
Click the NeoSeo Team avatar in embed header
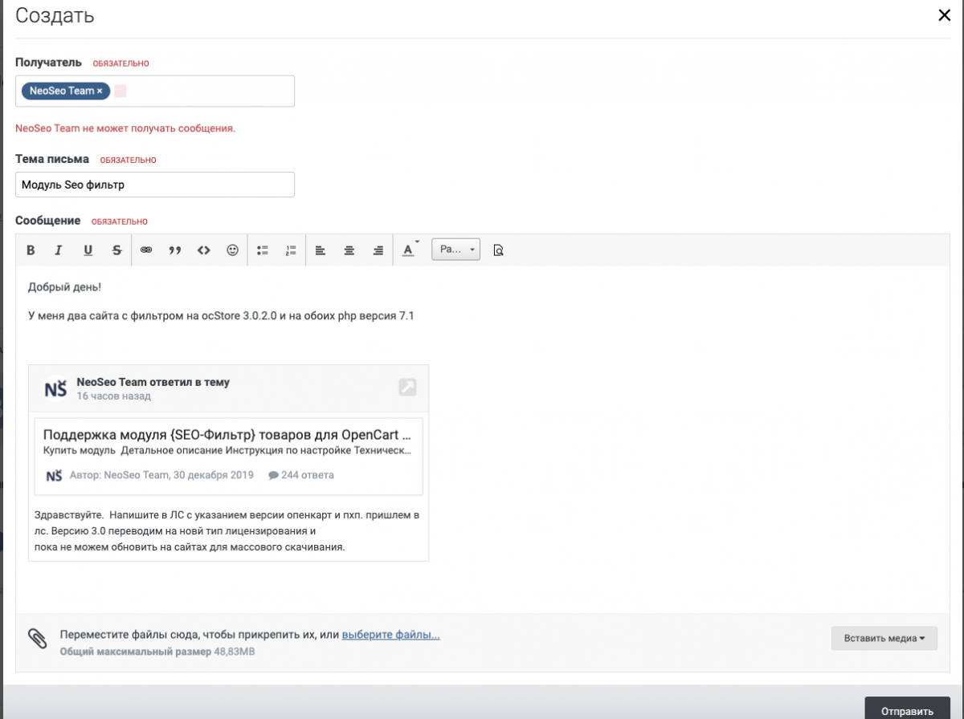[x=55, y=388]
